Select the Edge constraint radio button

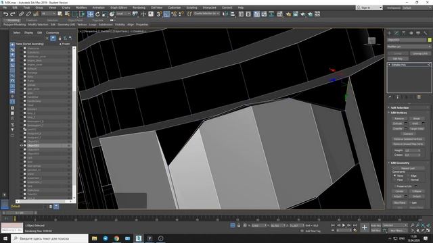[409, 175]
